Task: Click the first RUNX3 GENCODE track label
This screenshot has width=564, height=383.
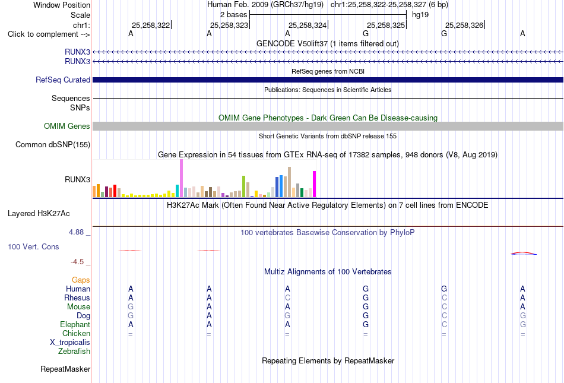Action: 77,52
